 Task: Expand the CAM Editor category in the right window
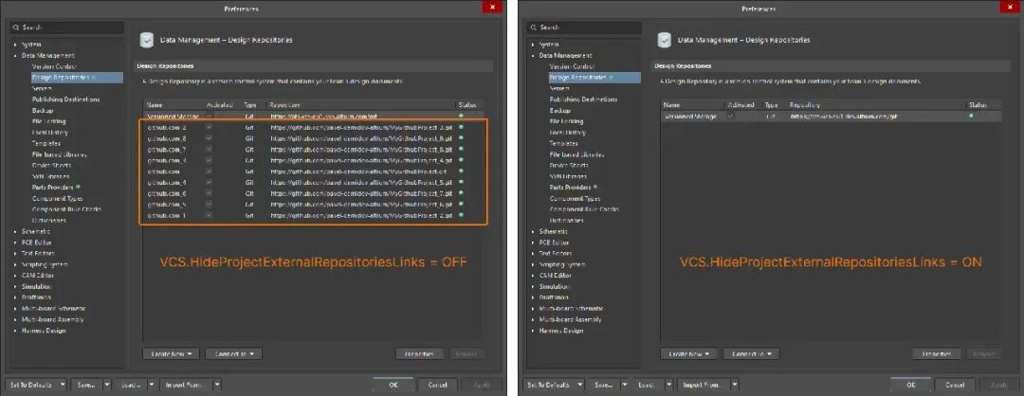(534, 276)
